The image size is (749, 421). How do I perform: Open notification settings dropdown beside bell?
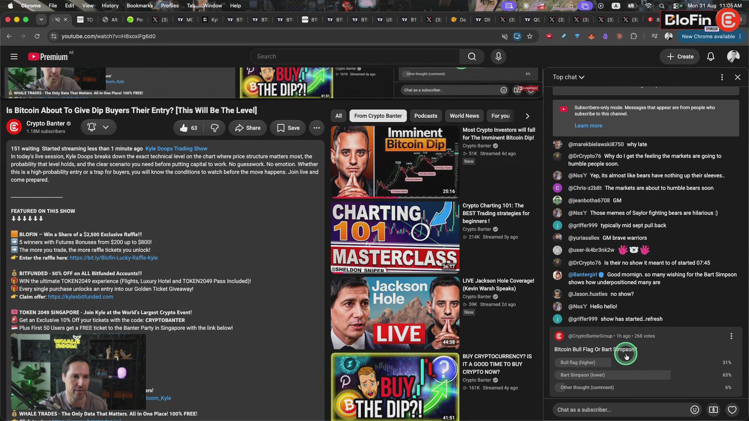point(106,127)
